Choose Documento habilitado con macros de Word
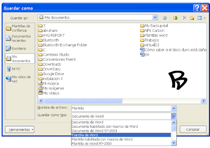This screenshot has height=148, width=210. pyautogui.click(x=121, y=126)
